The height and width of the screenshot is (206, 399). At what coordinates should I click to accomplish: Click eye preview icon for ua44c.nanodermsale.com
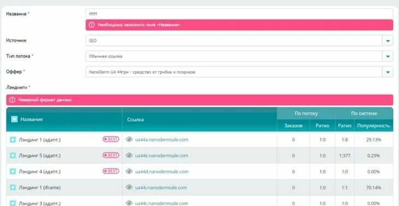(x=130, y=203)
